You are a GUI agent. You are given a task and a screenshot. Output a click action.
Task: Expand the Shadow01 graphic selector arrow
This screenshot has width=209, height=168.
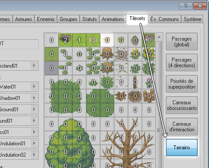[34, 98]
